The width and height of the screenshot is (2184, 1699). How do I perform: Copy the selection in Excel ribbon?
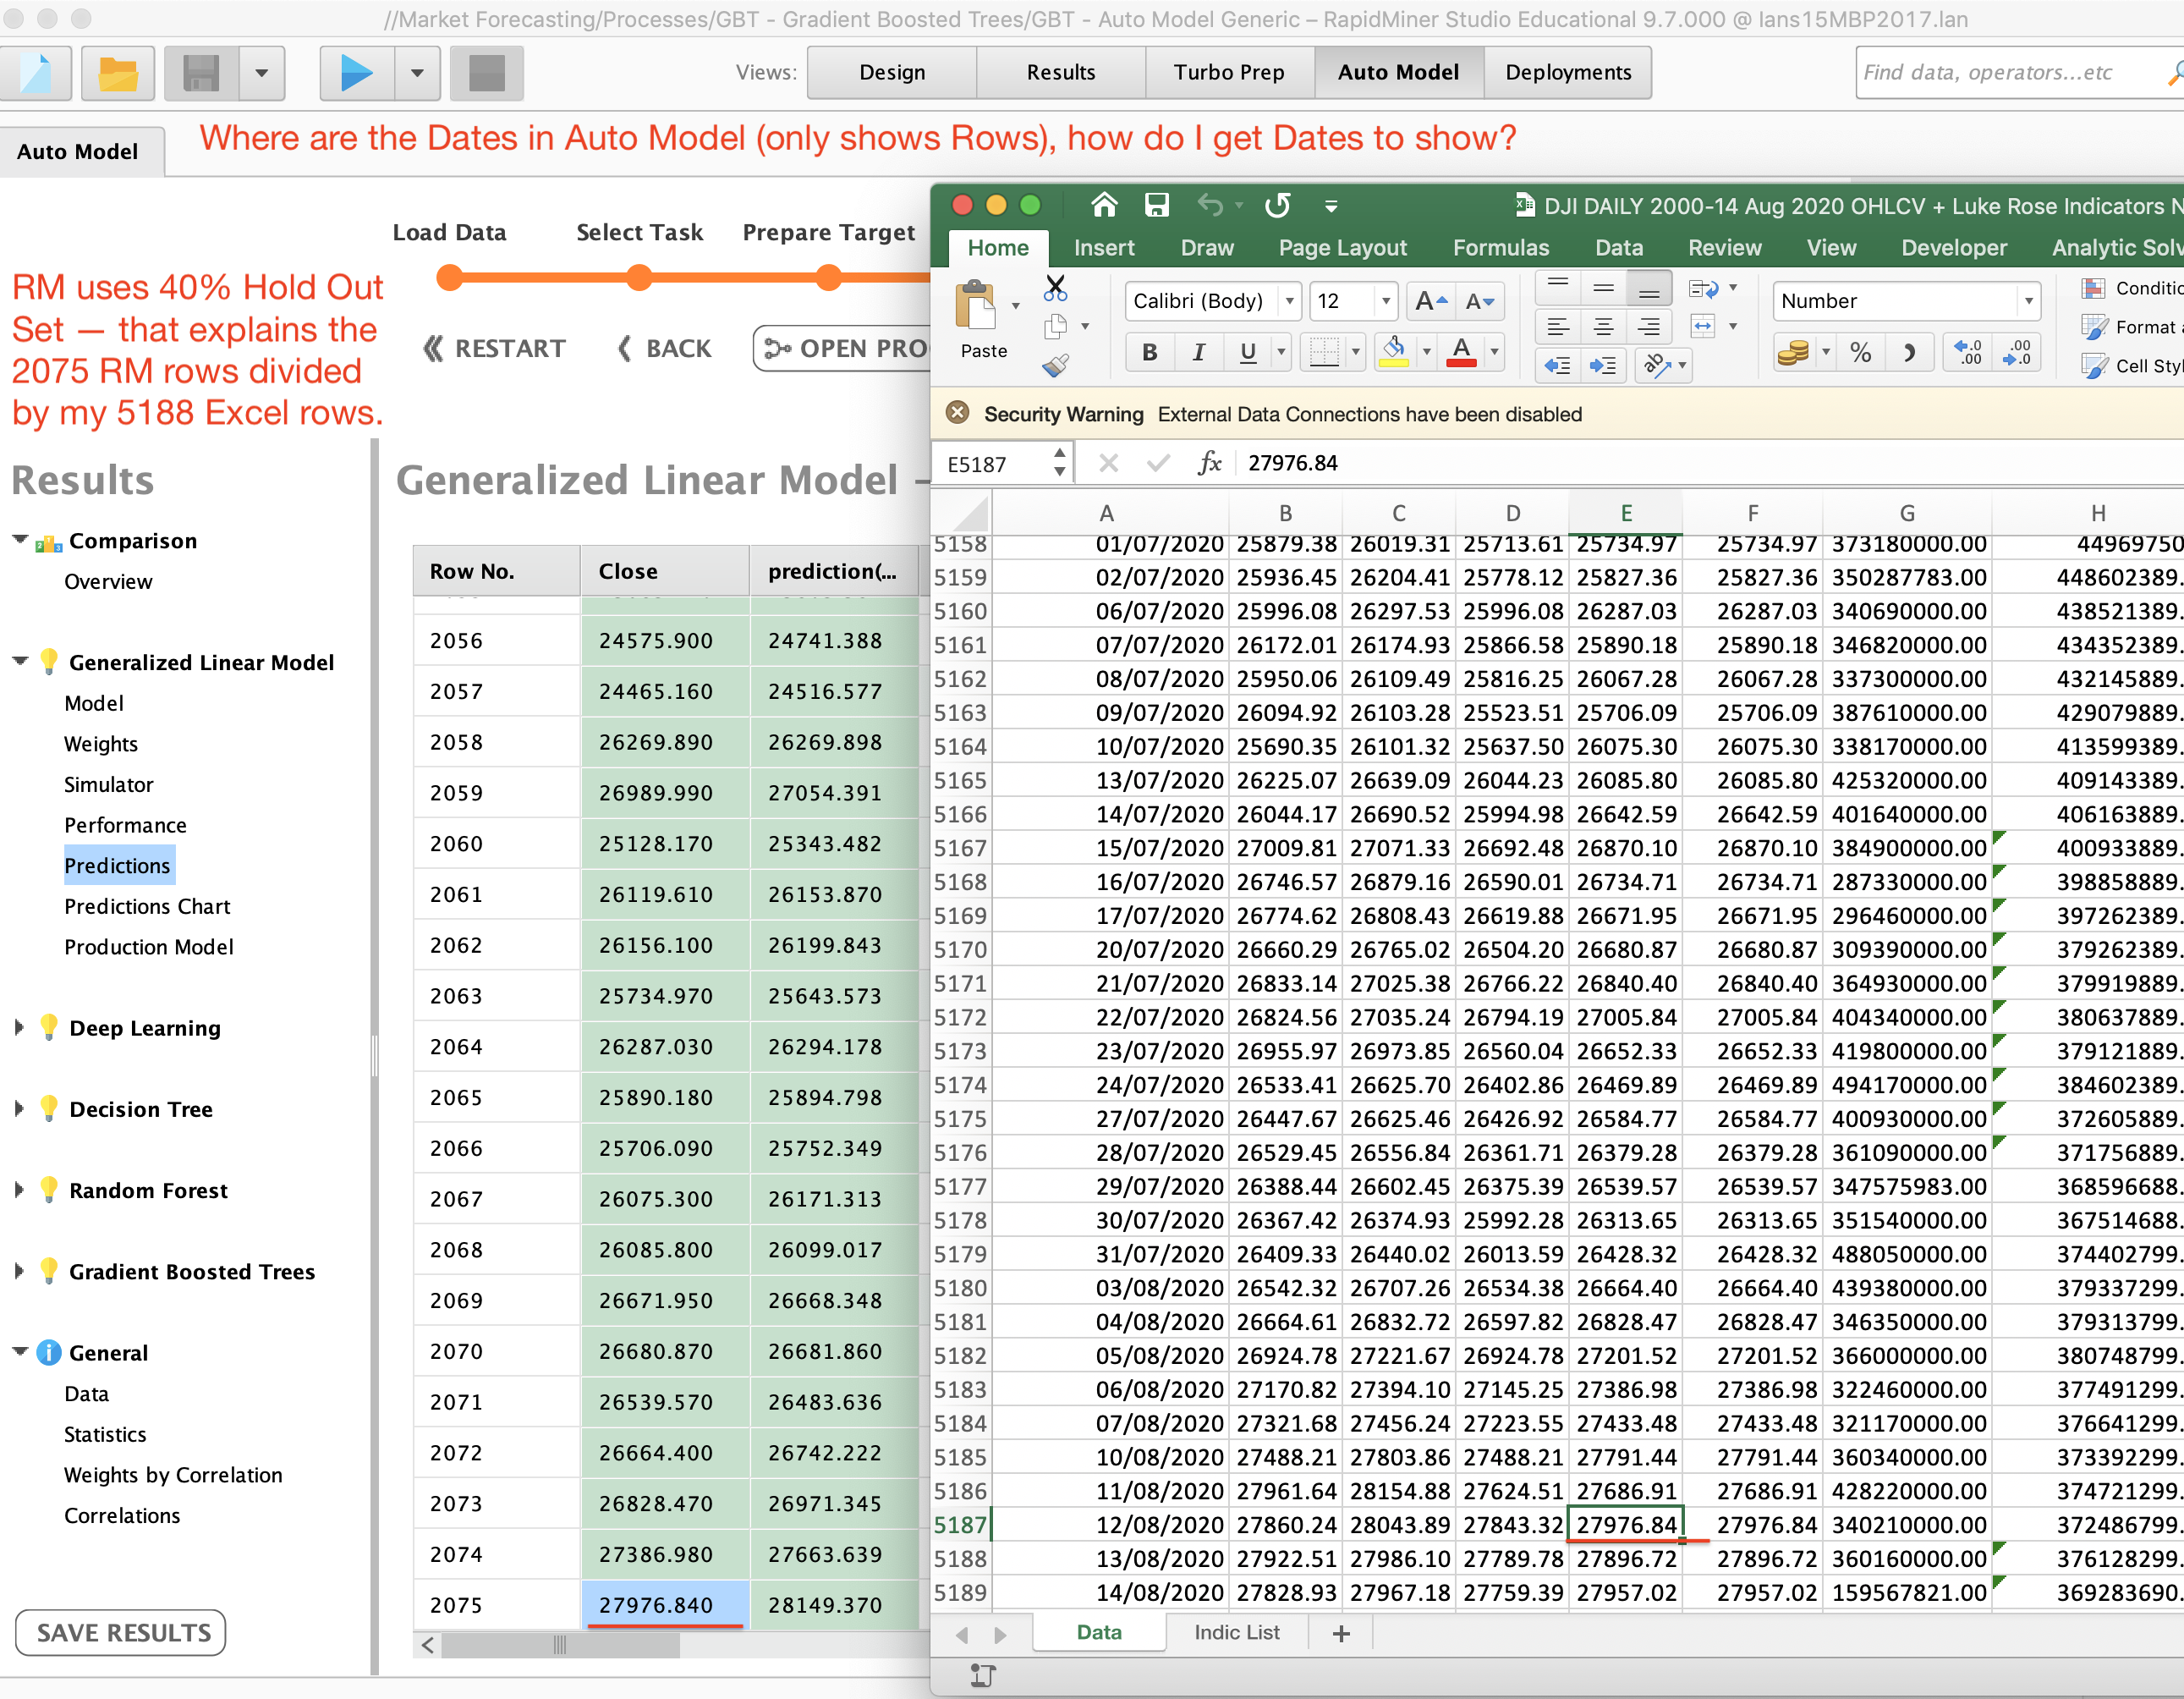[1055, 327]
